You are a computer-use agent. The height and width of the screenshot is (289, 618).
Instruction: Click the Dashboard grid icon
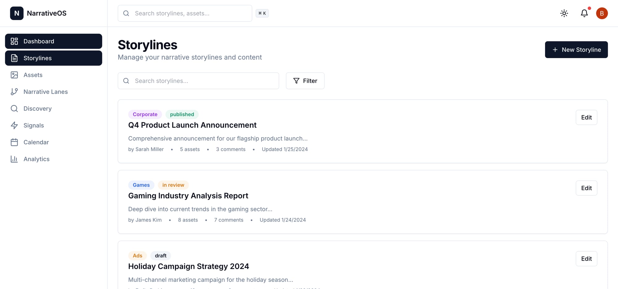[x=14, y=41]
